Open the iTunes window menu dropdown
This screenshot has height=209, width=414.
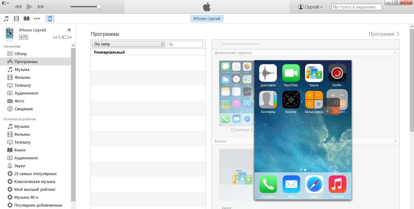click(5, 3)
